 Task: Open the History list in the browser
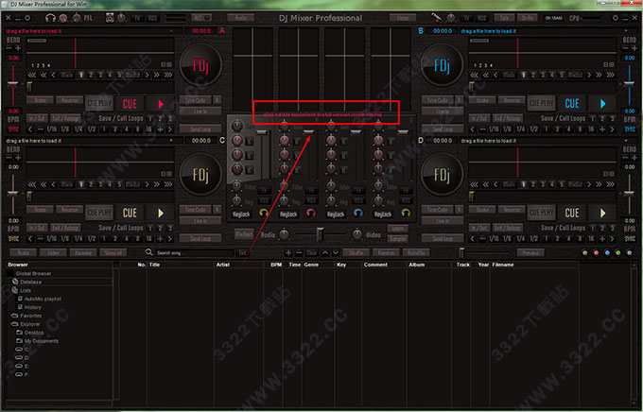pos(33,307)
